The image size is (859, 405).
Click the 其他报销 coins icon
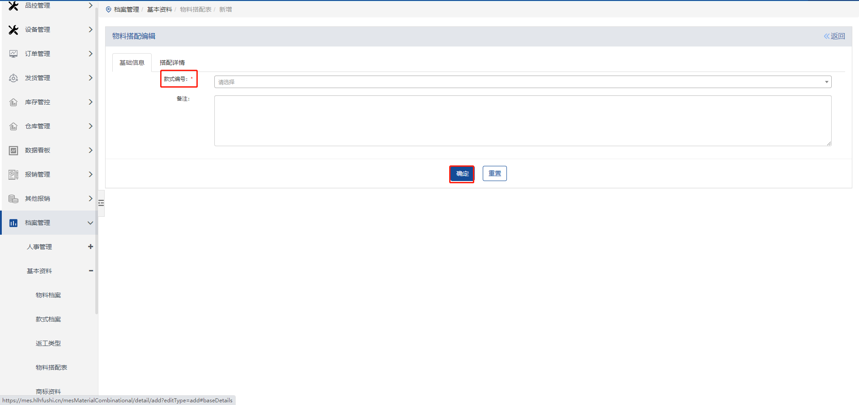(x=13, y=198)
